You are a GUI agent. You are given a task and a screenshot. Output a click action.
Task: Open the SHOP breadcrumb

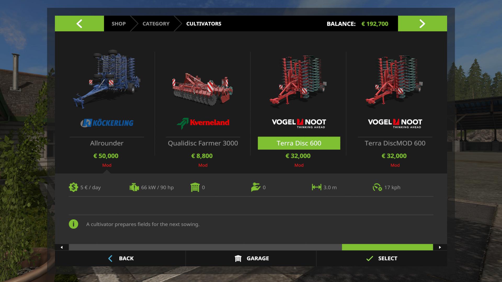118,23
